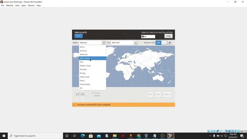
Task: Open the VirtualBox Help menu
Action: tap(39, 5)
